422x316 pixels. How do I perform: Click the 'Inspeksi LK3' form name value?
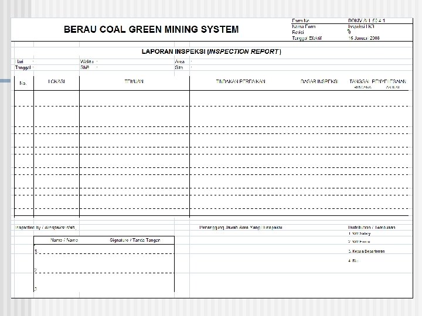[361, 26]
